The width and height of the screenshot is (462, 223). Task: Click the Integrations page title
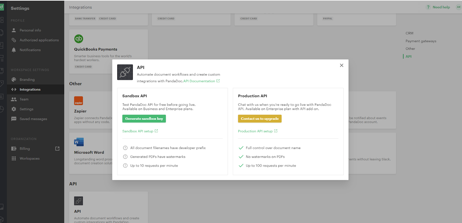(x=81, y=7)
